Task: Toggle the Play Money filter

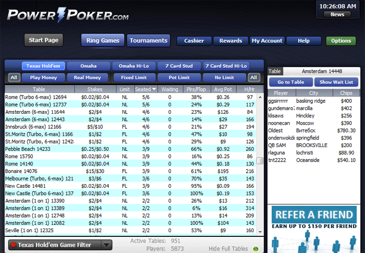Action: pyautogui.click(x=43, y=78)
